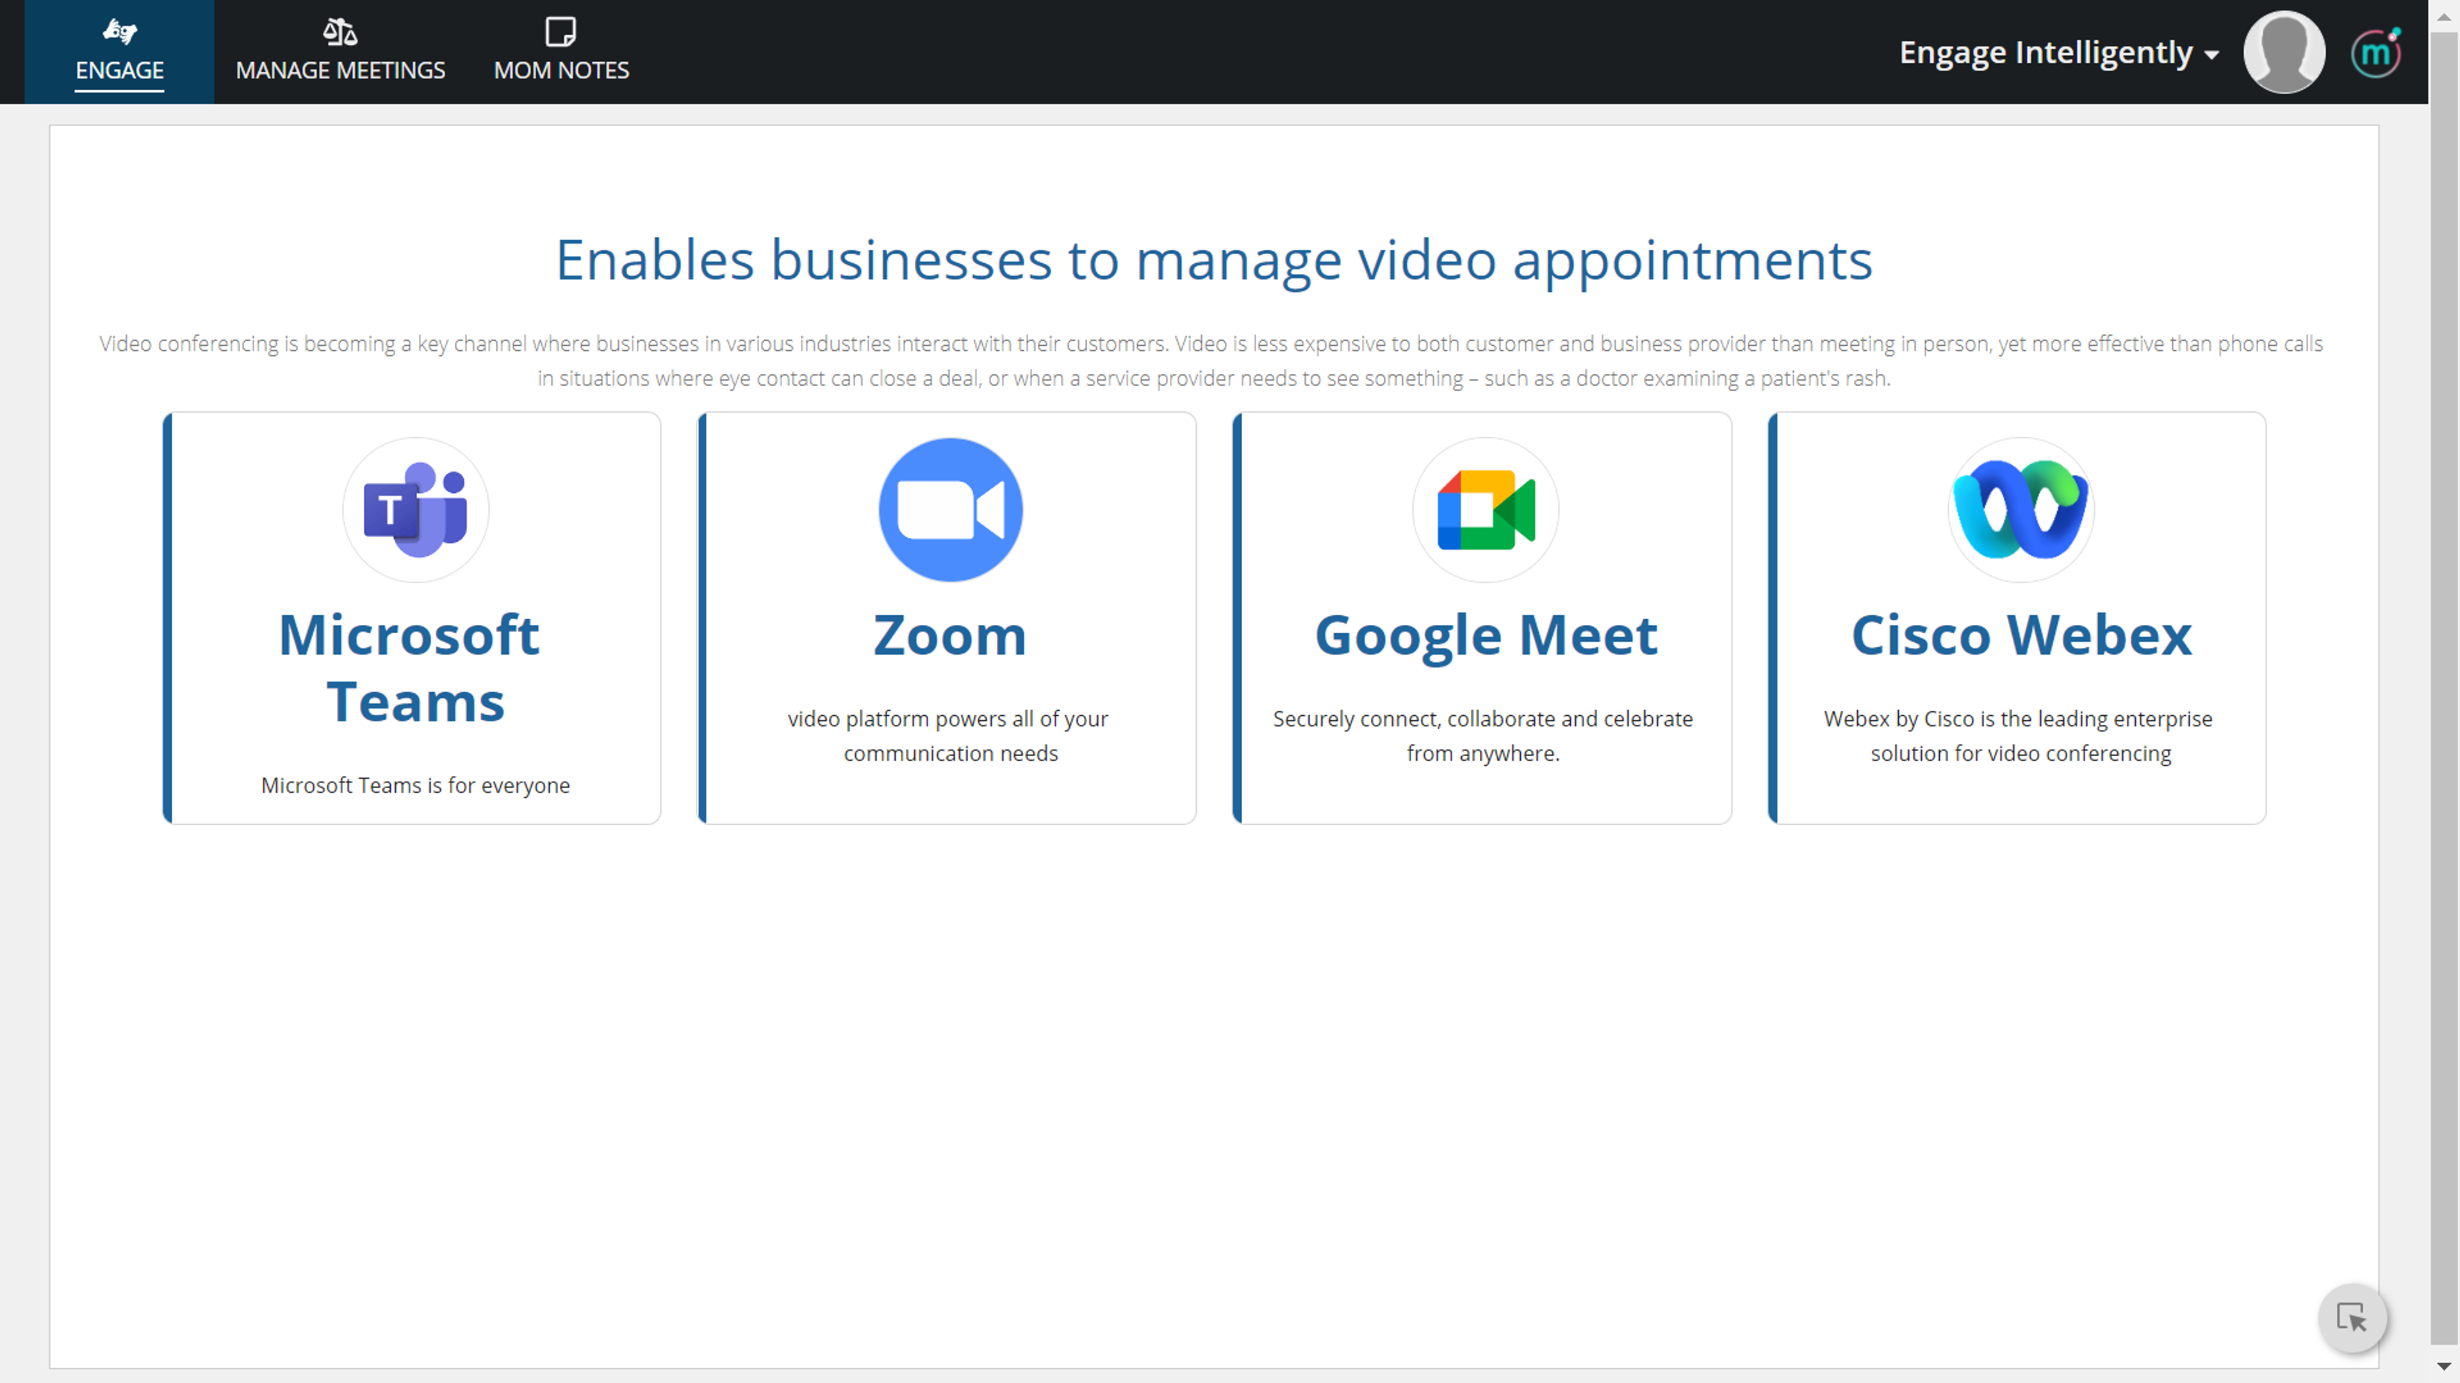Open the Microsoft Teams heading link

point(411,668)
